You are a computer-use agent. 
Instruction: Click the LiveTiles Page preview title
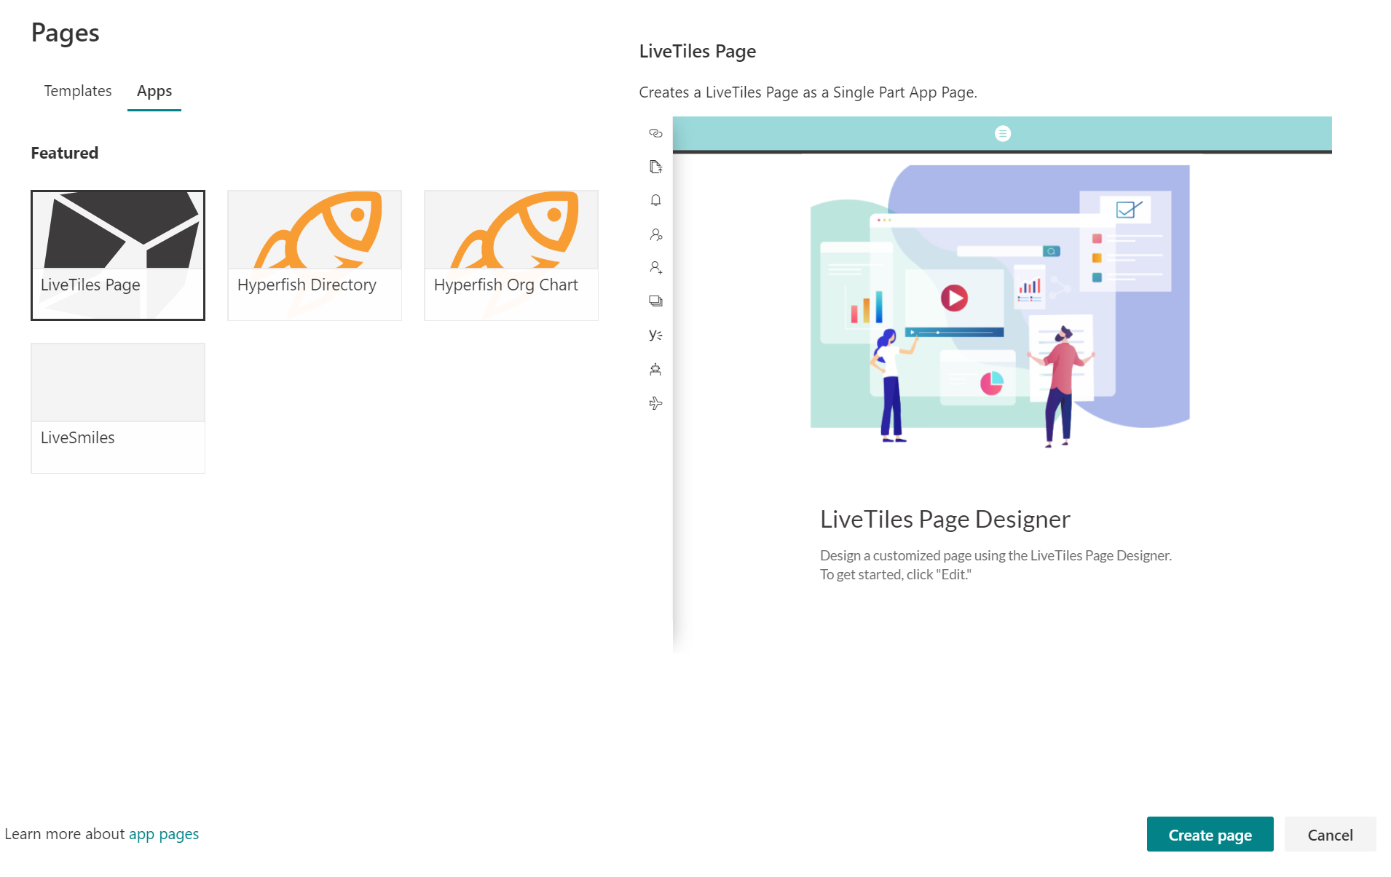click(x=697, y=51)
